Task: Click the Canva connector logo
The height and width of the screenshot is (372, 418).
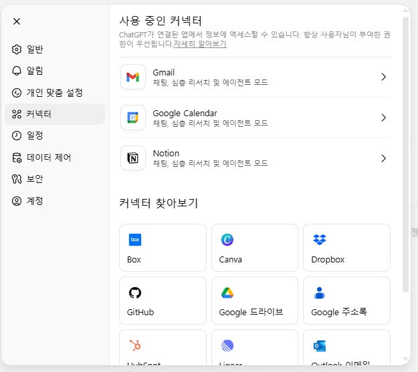Action: [227, 240]
